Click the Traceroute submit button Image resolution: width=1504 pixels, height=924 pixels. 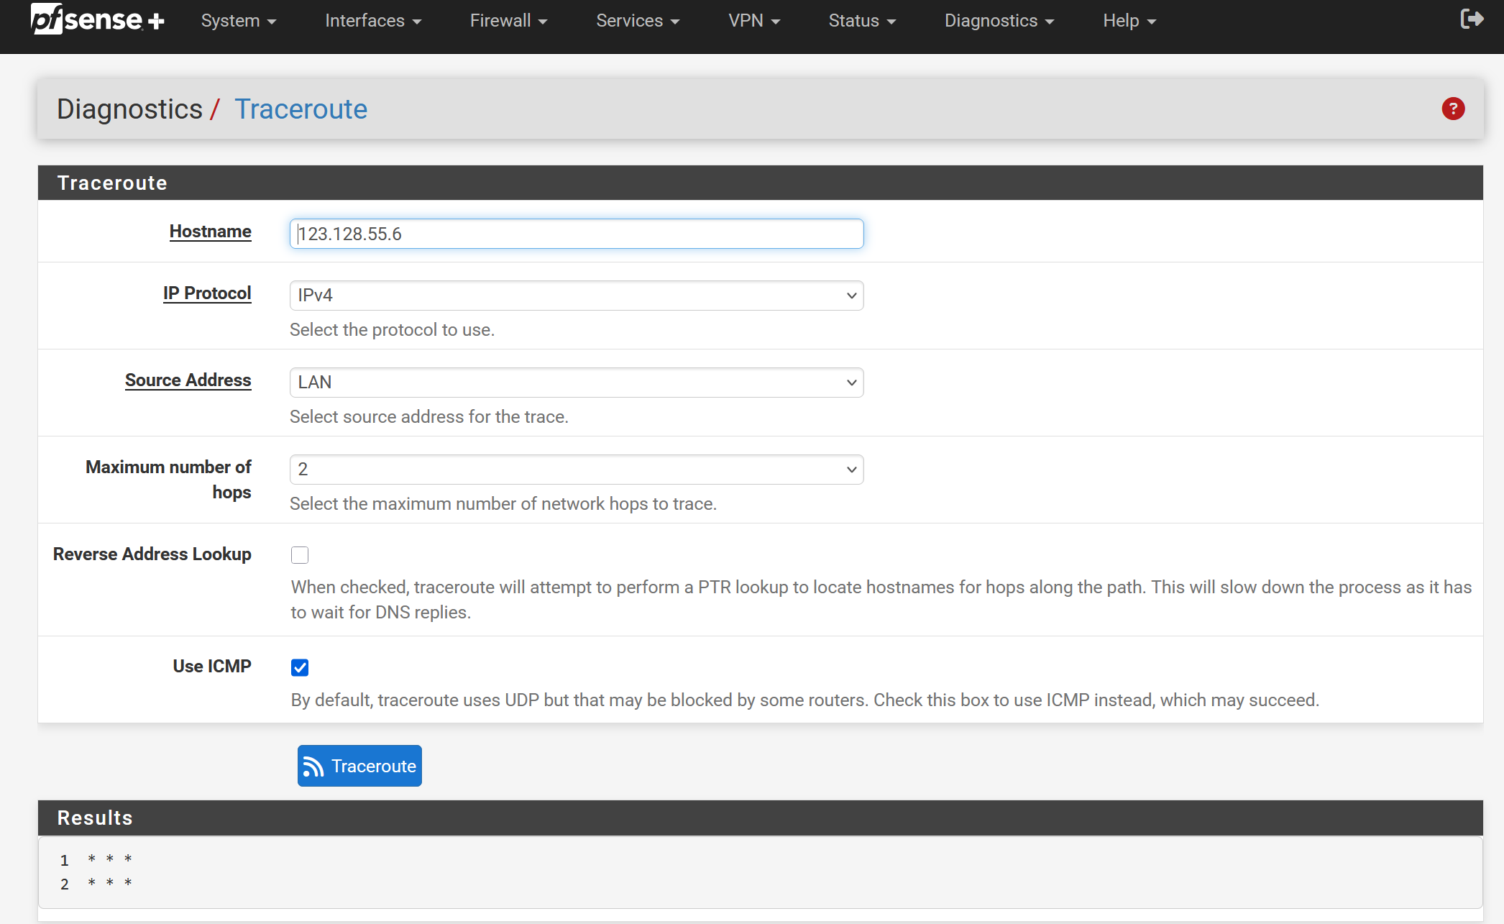pos(359,766)
